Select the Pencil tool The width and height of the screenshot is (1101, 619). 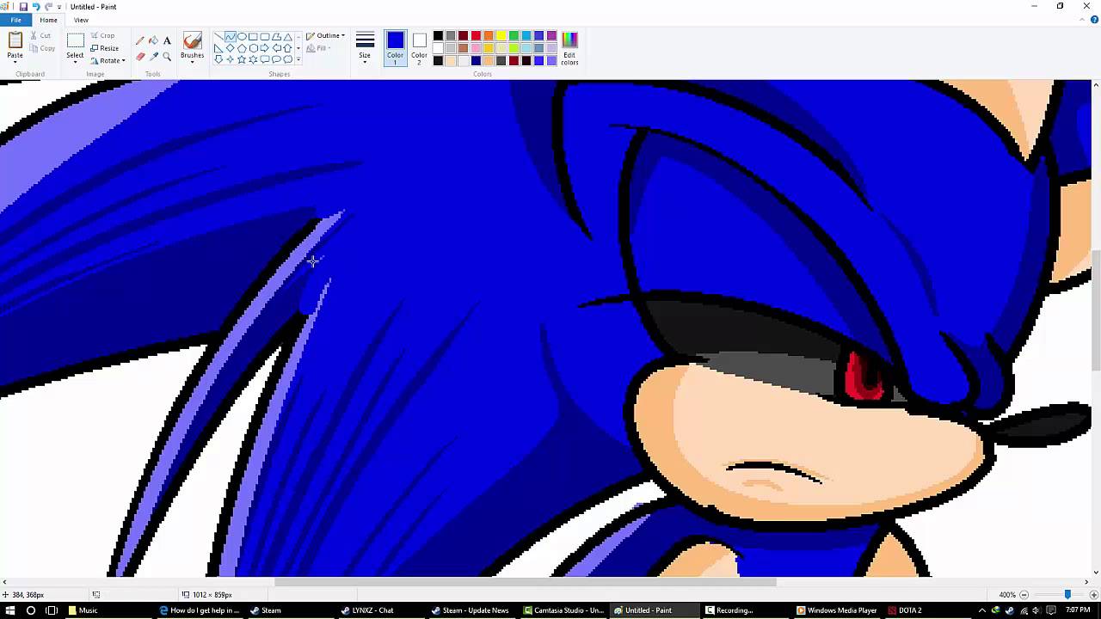tap(140, 40)
